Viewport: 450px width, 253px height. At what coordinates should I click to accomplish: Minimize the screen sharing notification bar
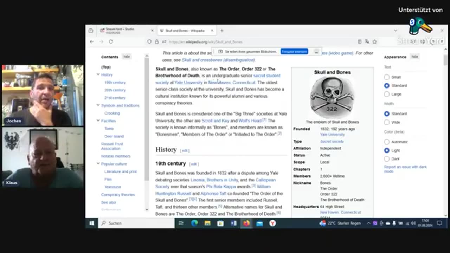pyautogui.click(x=316, y=52)
